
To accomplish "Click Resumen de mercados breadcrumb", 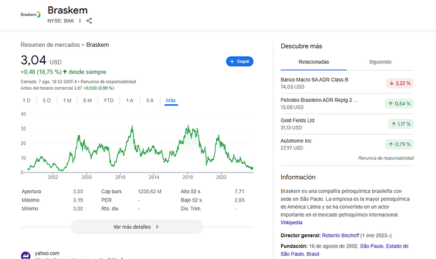I will (x=50, y=45).
